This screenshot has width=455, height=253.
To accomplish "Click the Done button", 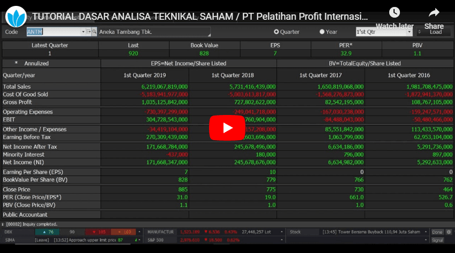I will [437, 232].
